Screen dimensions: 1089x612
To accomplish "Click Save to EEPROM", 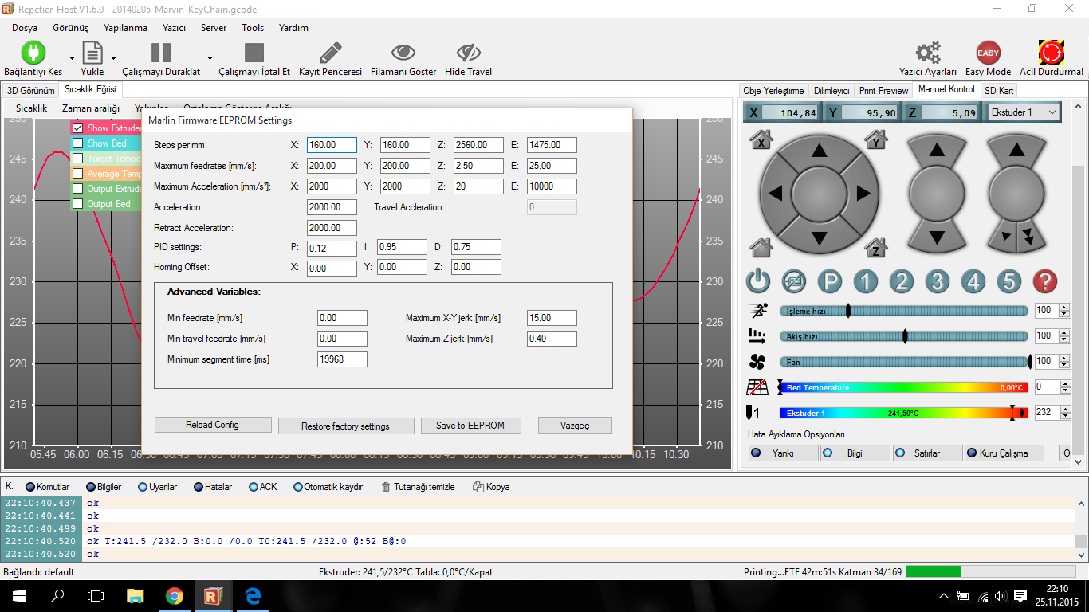I will click(470, 426).
